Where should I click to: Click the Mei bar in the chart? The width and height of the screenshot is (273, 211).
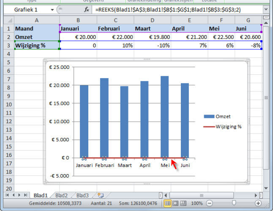click(164, 117)
